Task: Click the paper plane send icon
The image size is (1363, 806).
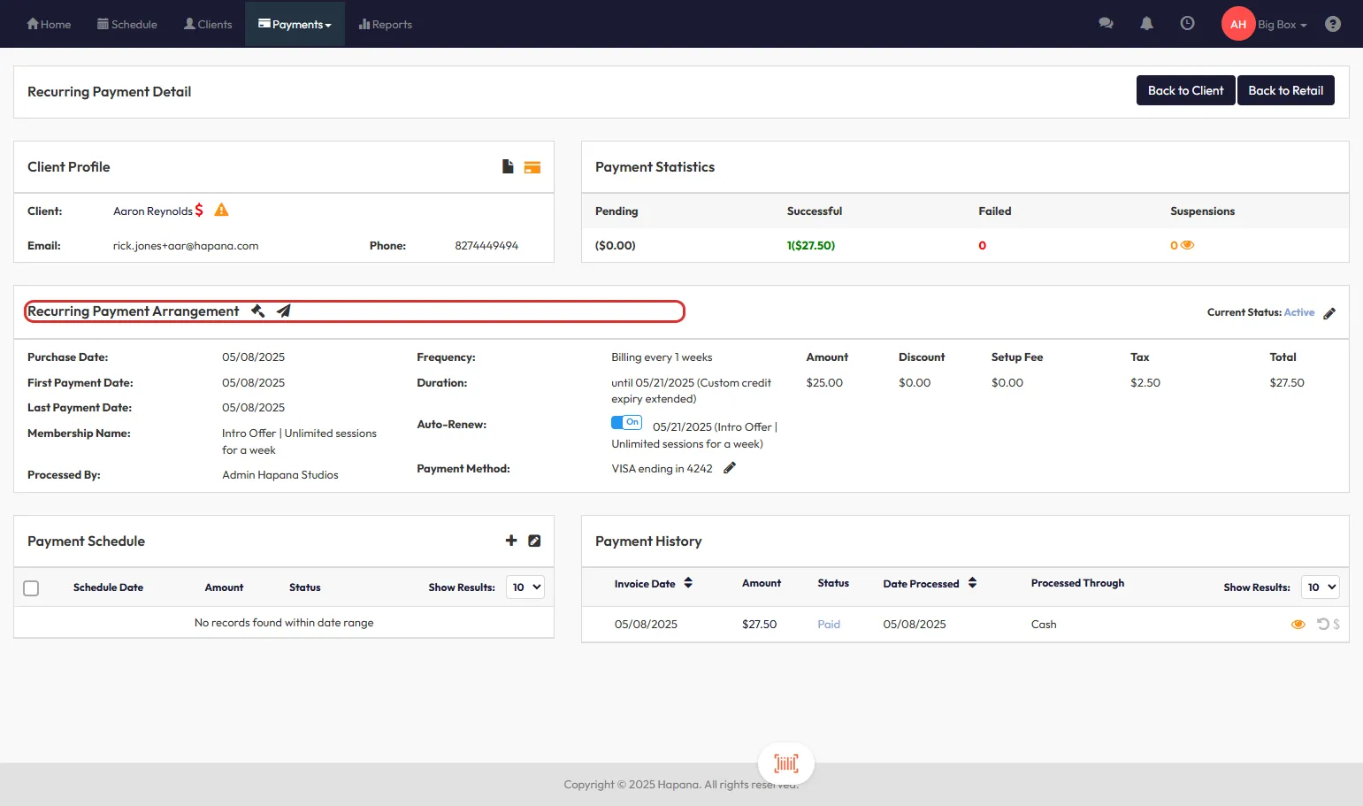Action: tap(284, 311)
